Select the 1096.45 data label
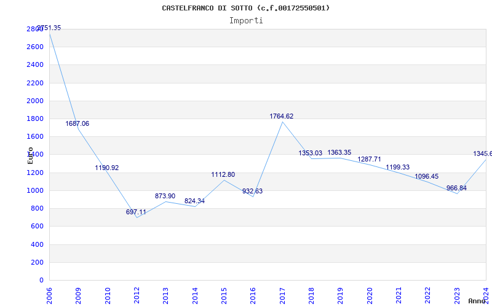 point(426,176)
